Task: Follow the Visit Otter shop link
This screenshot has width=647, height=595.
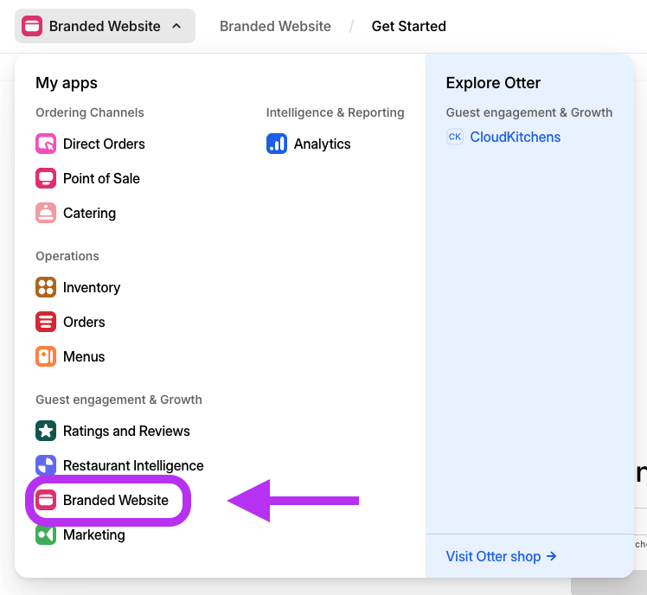Action: (x=502, y=556)
